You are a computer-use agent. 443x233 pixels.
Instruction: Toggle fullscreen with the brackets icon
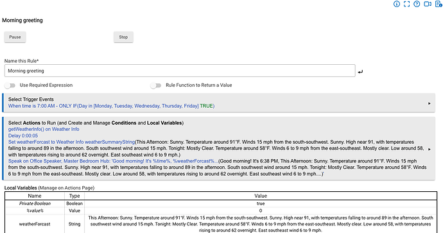coord(406,4)
